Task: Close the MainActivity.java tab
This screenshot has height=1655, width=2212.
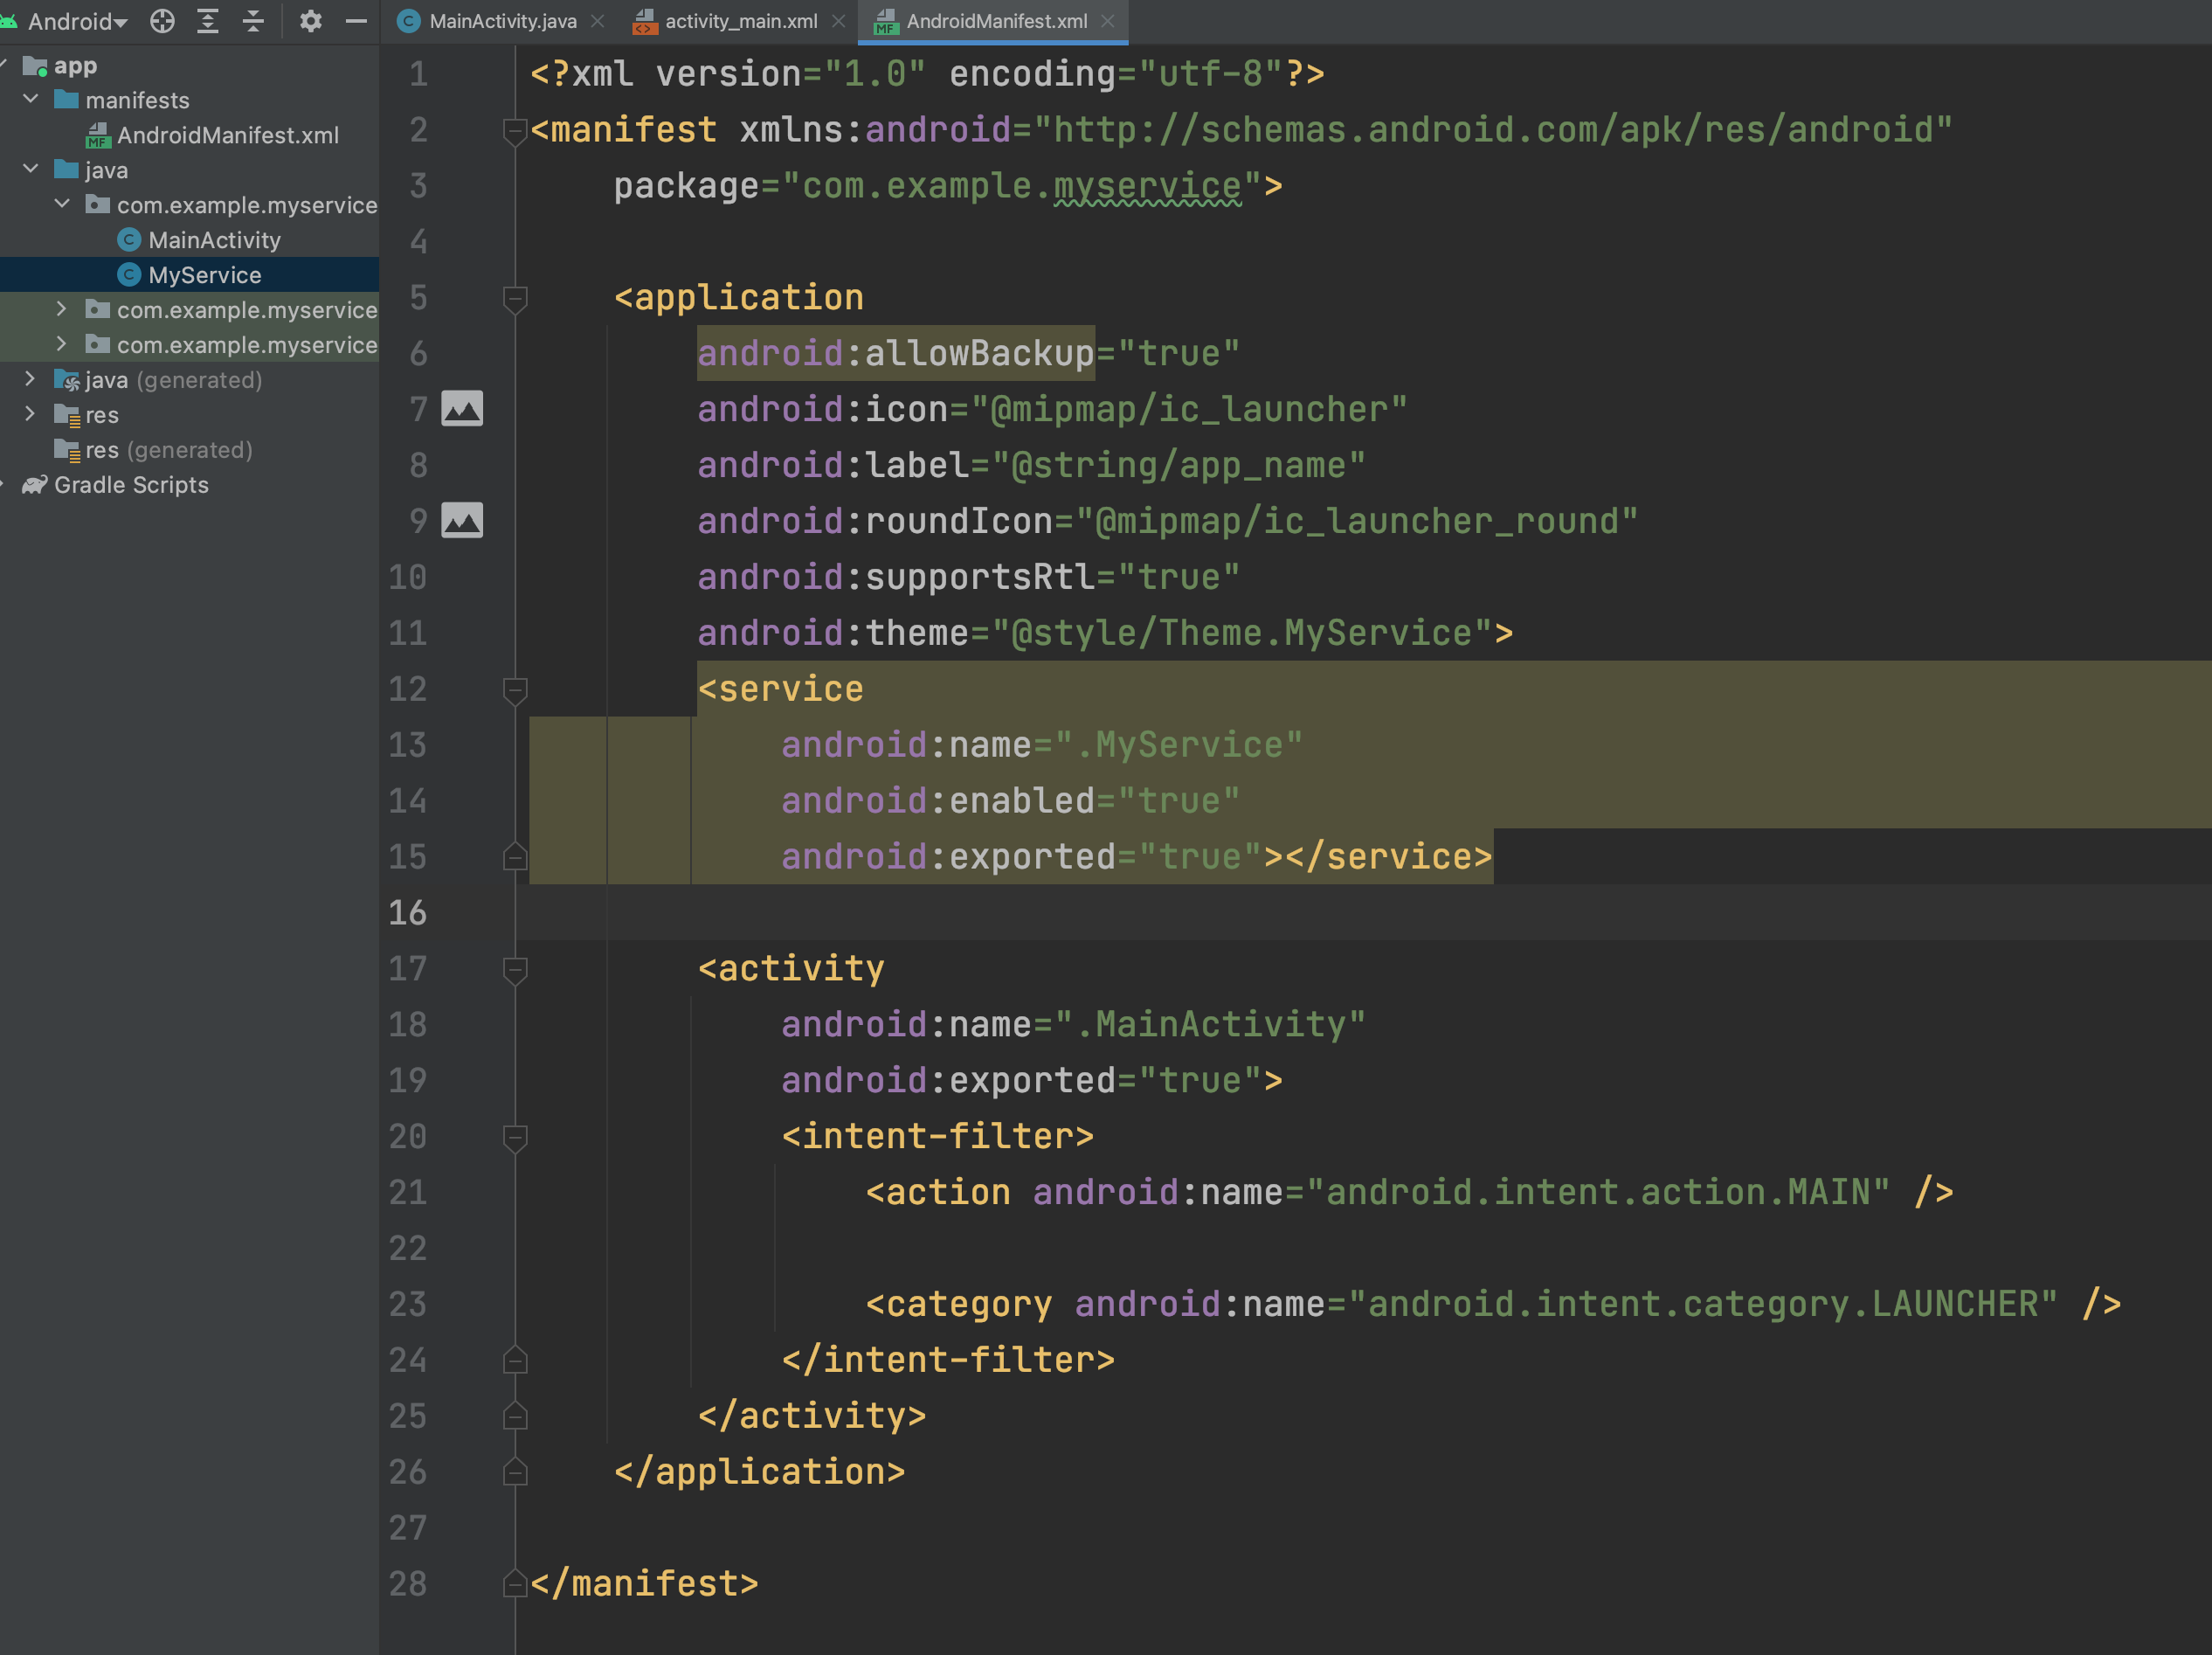Action: tap(597, 21)
